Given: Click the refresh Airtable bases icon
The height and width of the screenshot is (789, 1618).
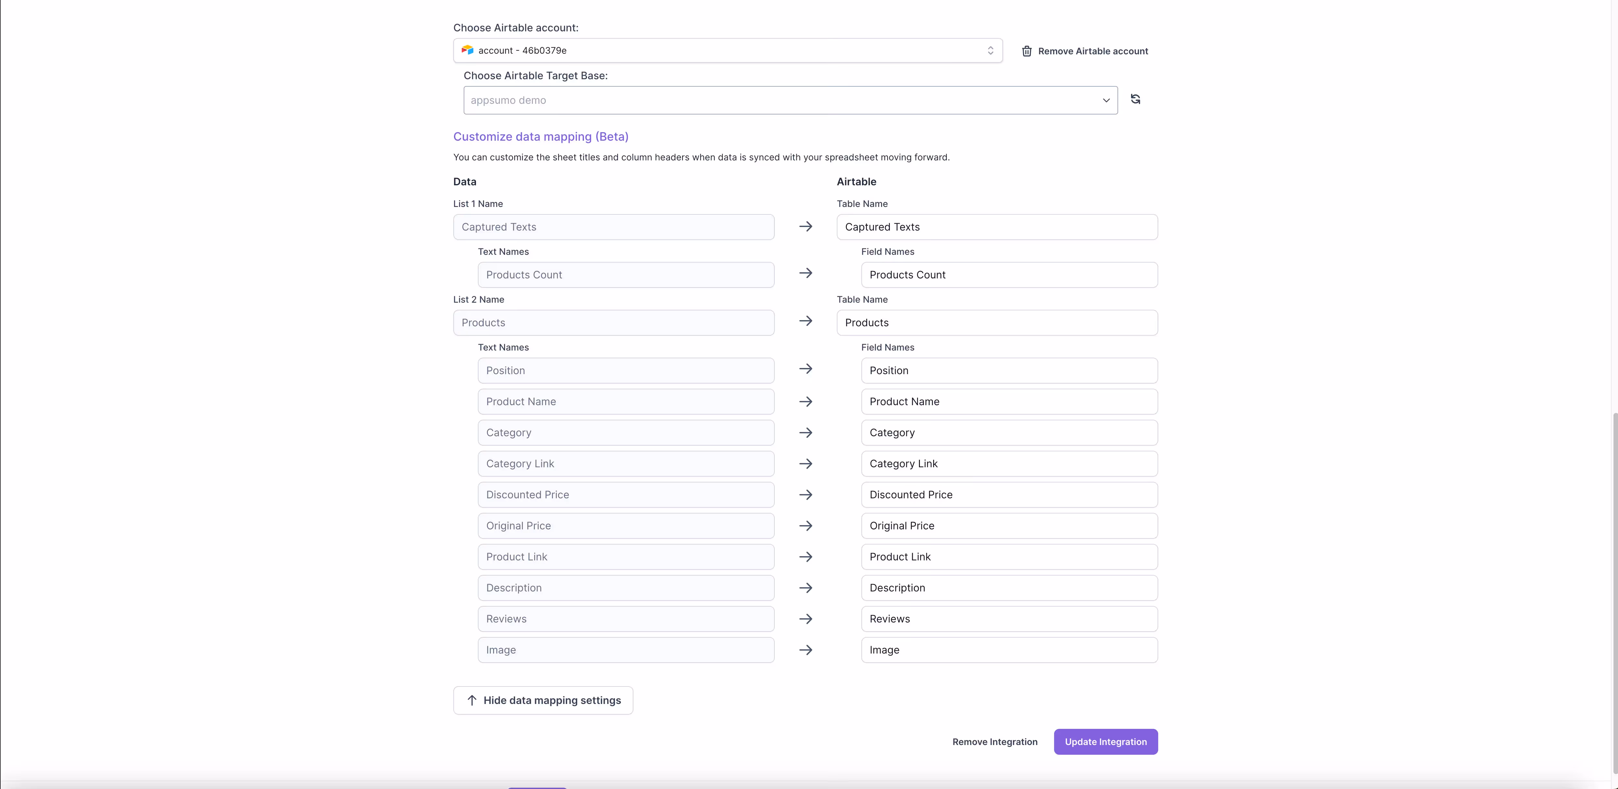Looking at the screenshot, I should click(x=1135, y=99).
